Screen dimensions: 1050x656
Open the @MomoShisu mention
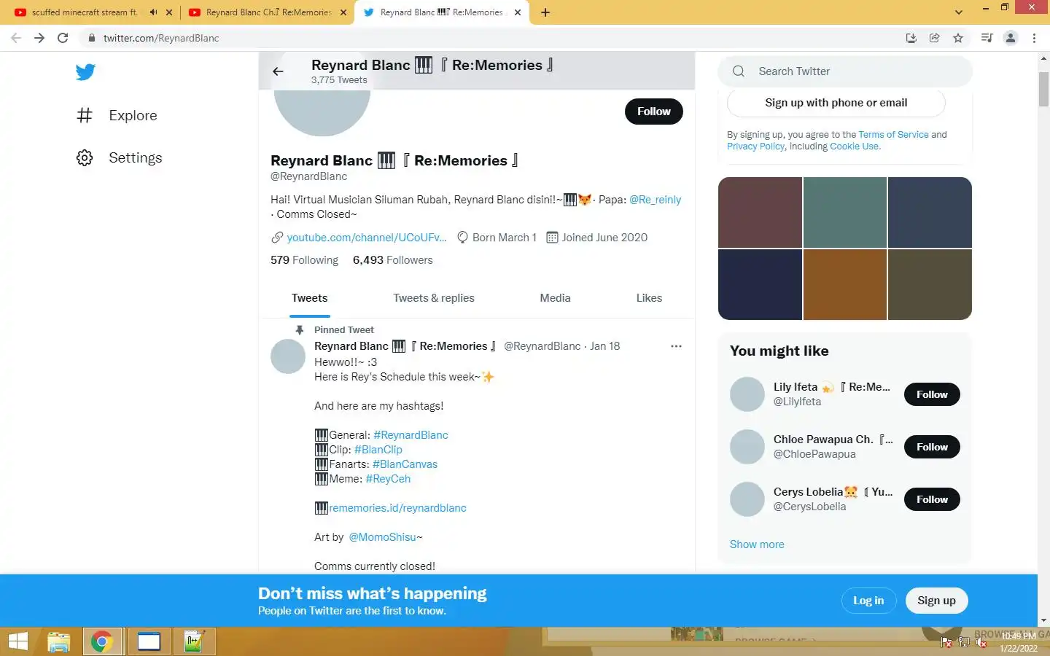[382, 537]
